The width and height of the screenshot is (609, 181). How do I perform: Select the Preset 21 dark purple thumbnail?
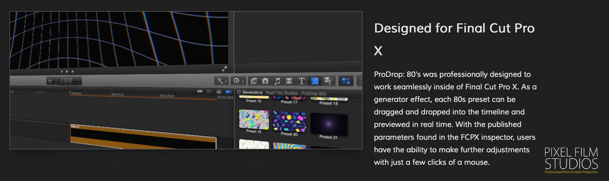tap(329, 124)
